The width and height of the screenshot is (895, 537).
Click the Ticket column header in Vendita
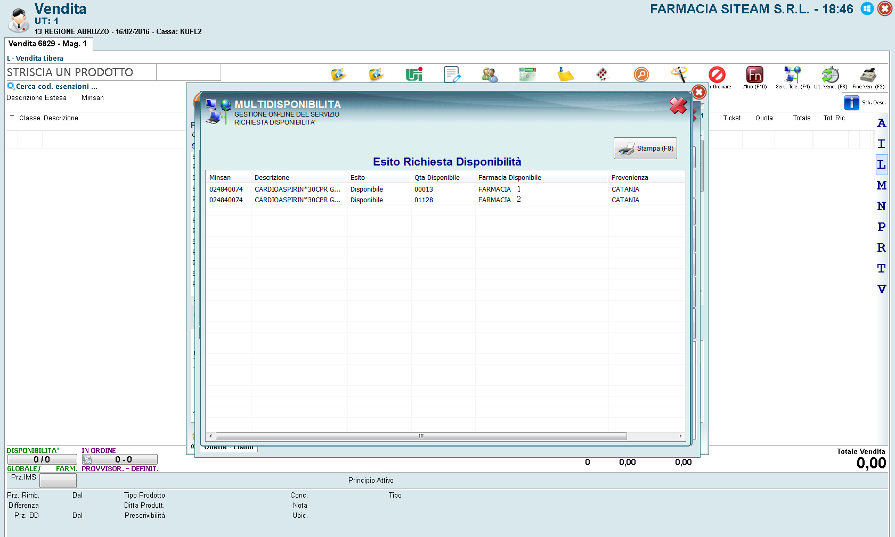pyautogui.click(x=732, y=118)
